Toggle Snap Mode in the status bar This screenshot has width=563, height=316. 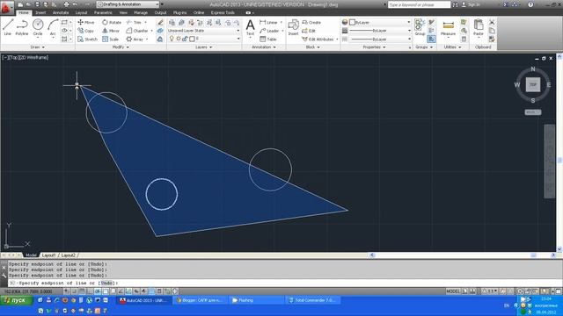(75, 291)
